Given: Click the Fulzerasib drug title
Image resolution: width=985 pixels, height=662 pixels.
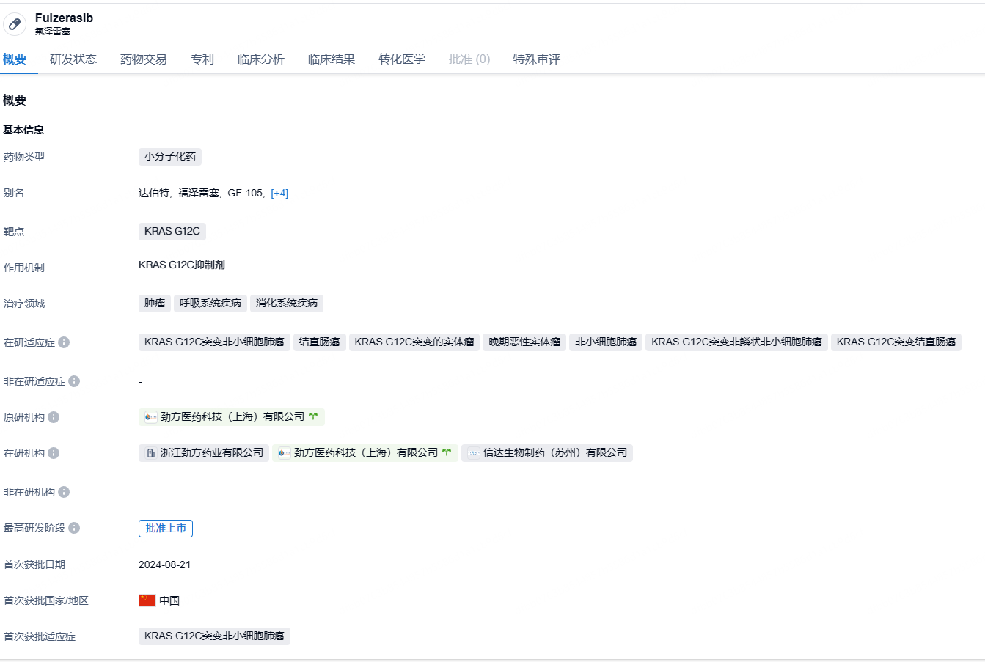Looking at the screenshot, I should coord(64,18).
